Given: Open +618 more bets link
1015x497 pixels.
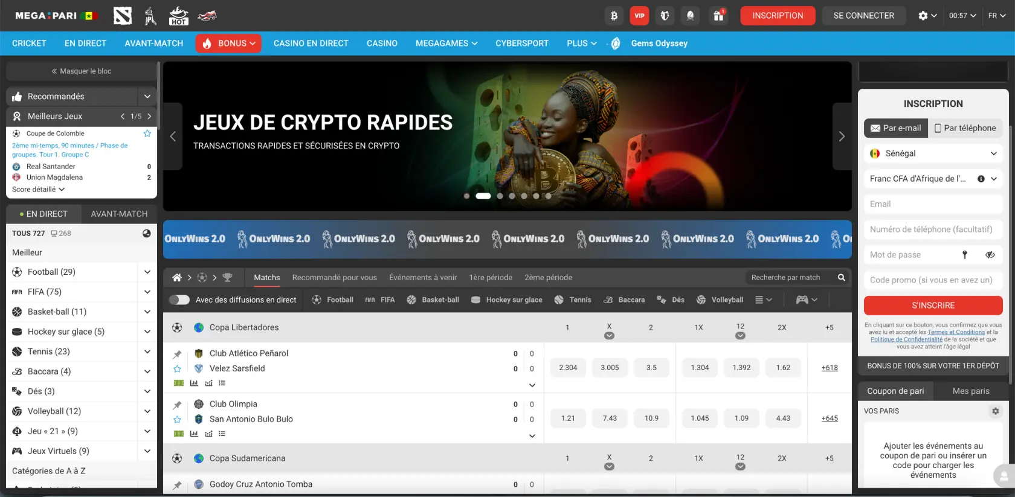Looking at the screenshot, I should pyautogui.click(x=830, y=368).
